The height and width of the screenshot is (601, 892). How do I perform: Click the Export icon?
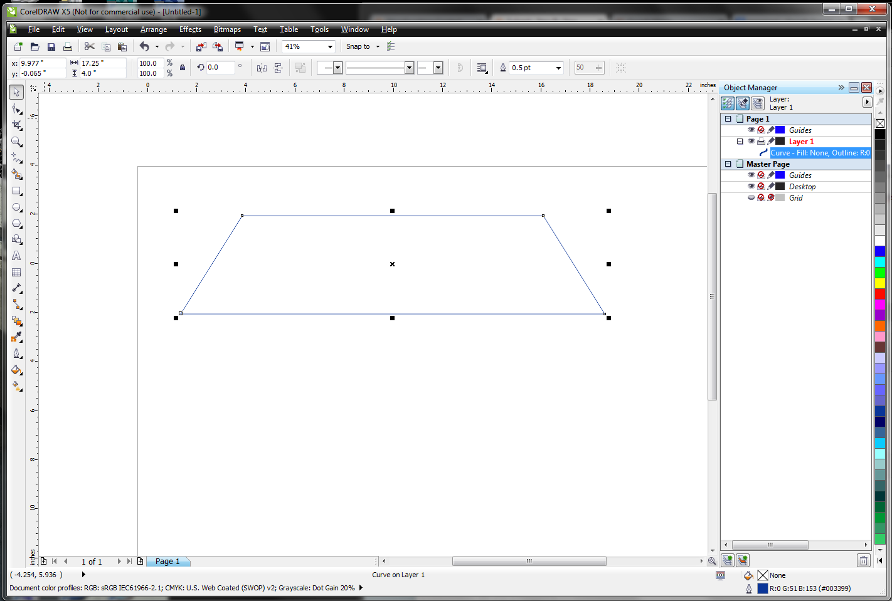(x=218, y=46)
